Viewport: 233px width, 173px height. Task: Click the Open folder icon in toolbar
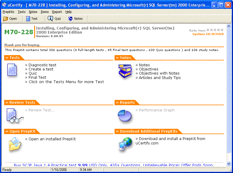pos(6,19)
